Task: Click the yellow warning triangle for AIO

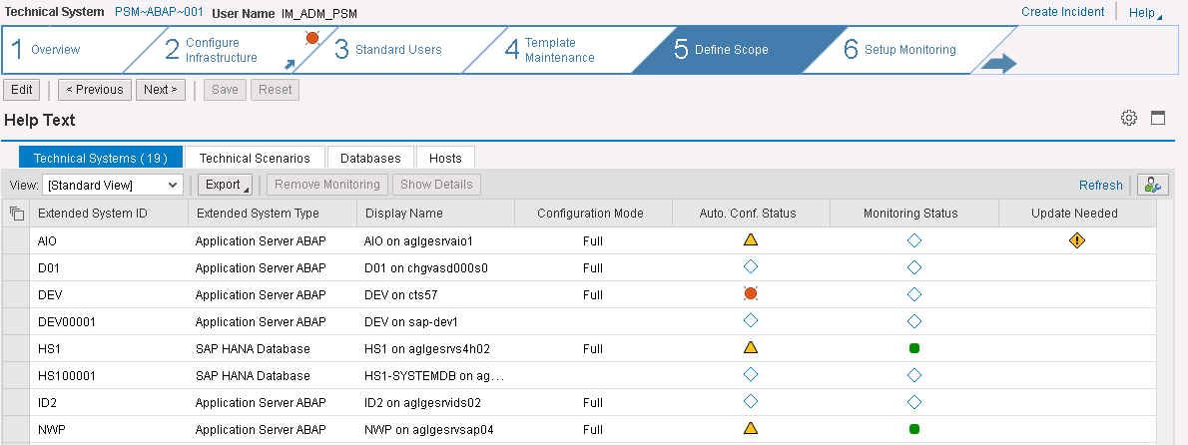Action: pos(751,240)
